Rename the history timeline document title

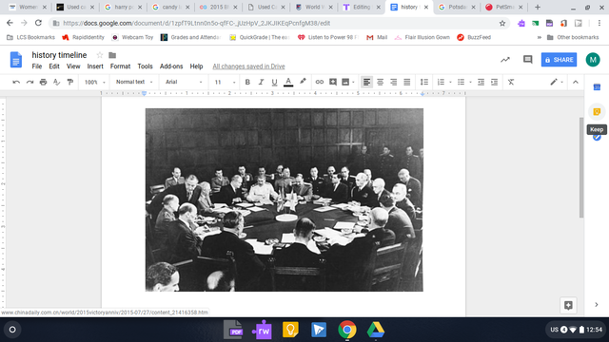click(59, 55)
